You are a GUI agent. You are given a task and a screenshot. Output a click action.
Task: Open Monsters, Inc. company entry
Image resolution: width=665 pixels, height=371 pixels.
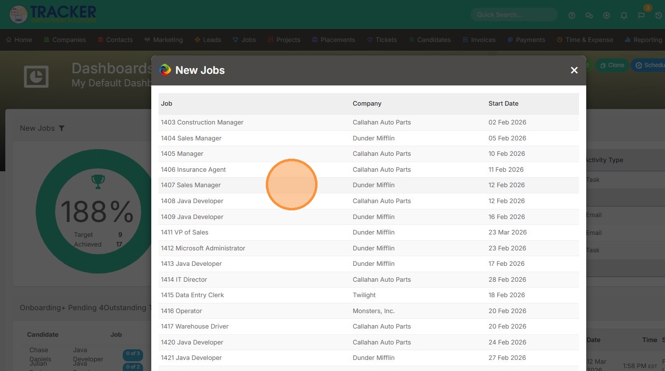coord(374,311)
